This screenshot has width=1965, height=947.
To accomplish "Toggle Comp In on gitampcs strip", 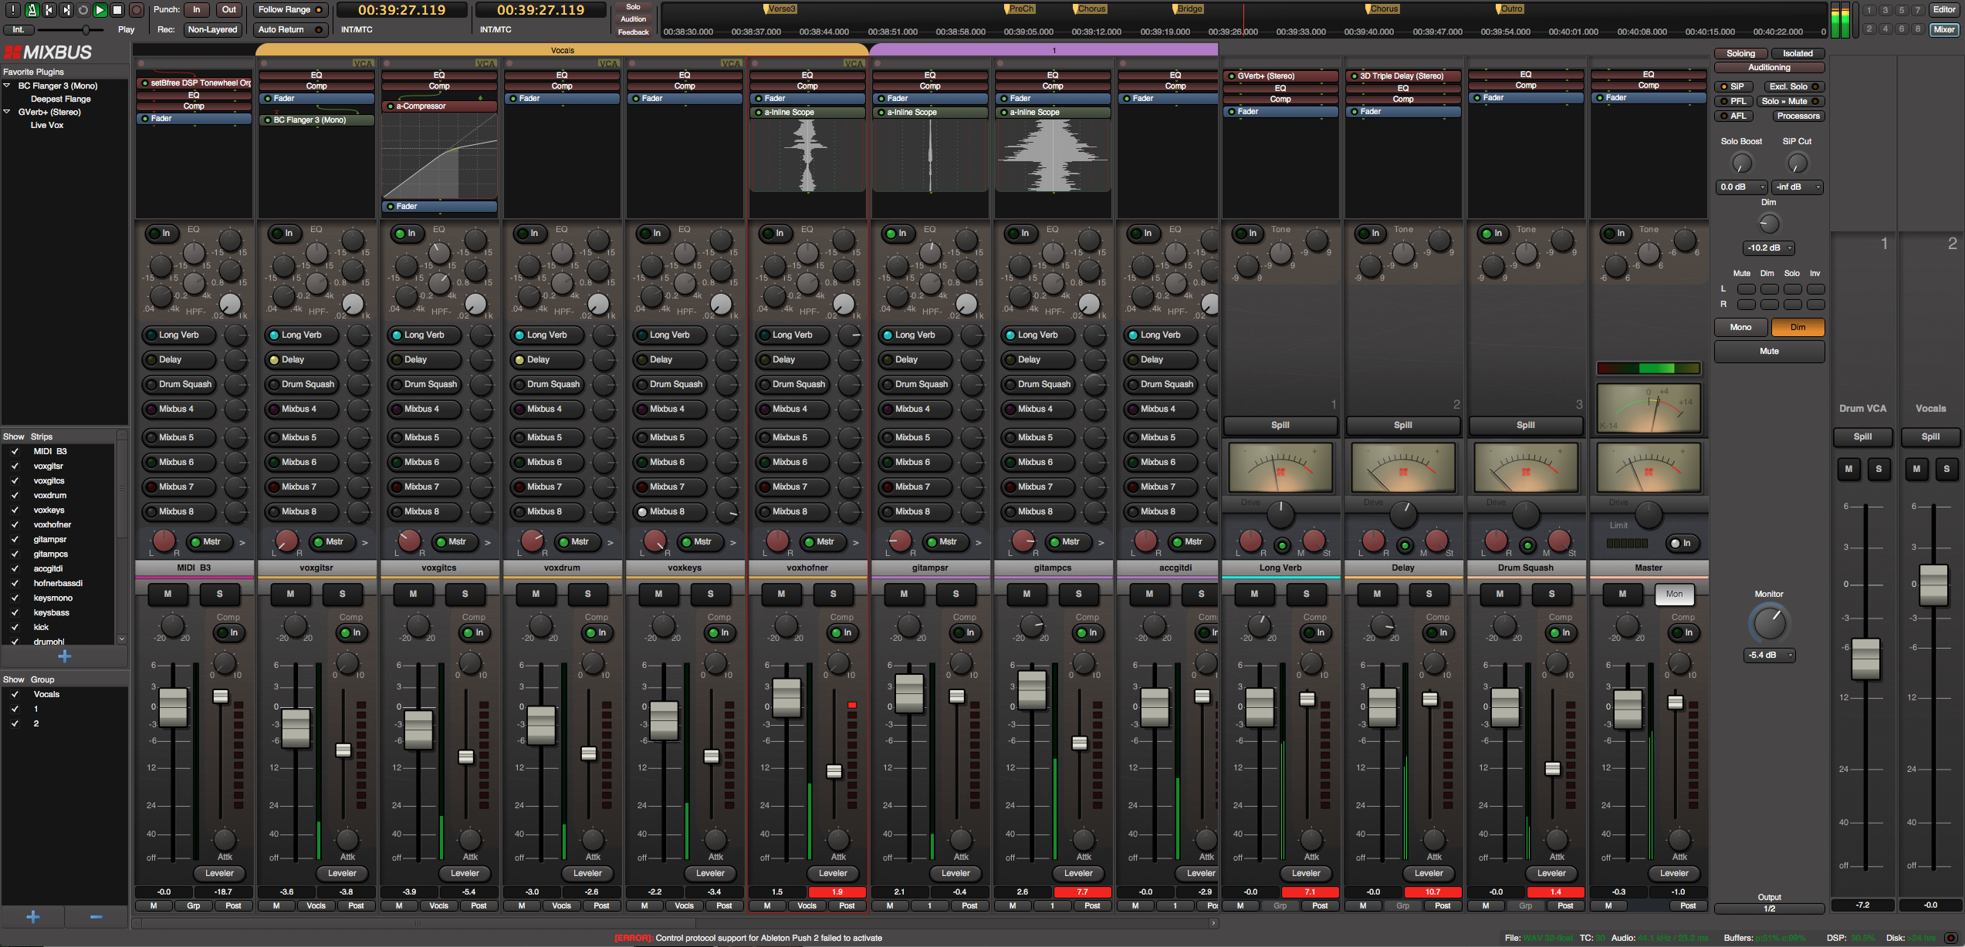I will [1086, 633].
